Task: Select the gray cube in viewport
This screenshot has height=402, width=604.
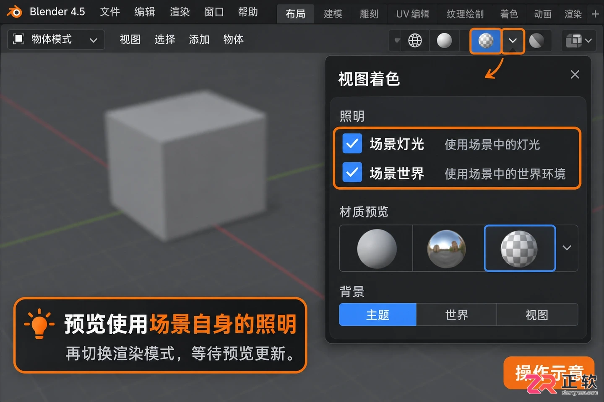Action: 185,165
